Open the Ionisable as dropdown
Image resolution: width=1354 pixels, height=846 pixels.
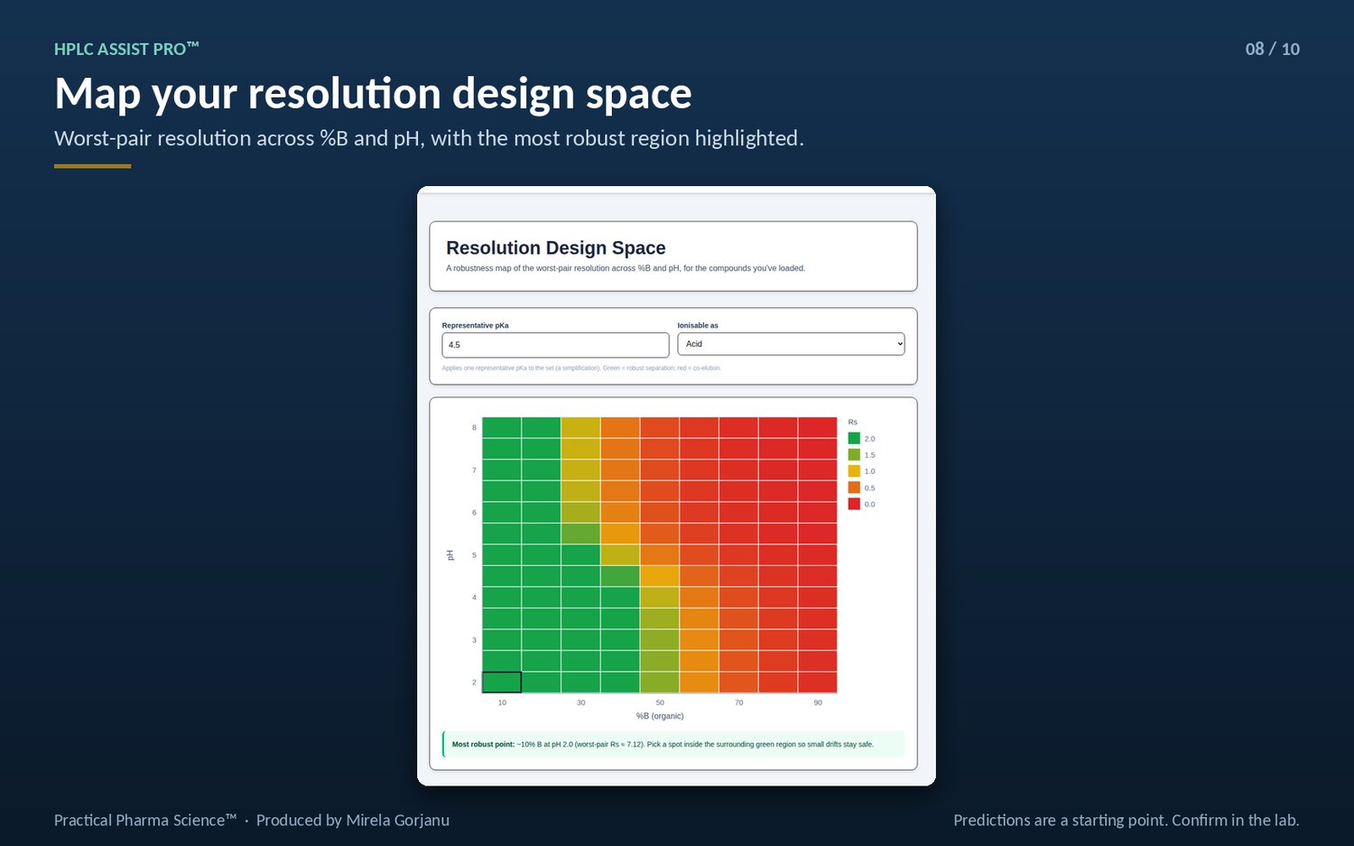[x=791, y=344]
